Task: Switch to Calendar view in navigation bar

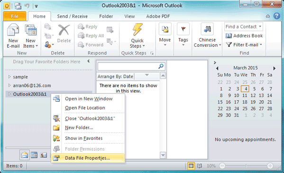Action: [34, 155]
